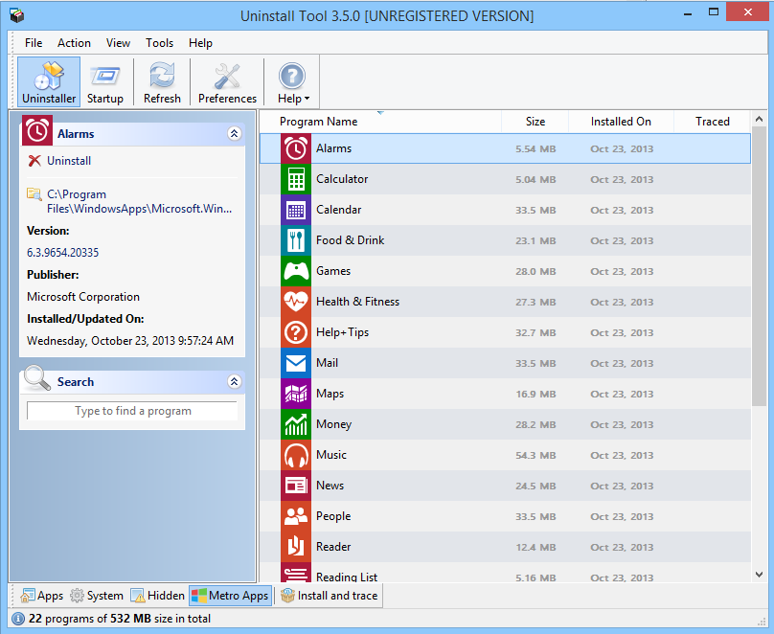Click Microsoft Corporation publisher text

click(x=83, y=297)
